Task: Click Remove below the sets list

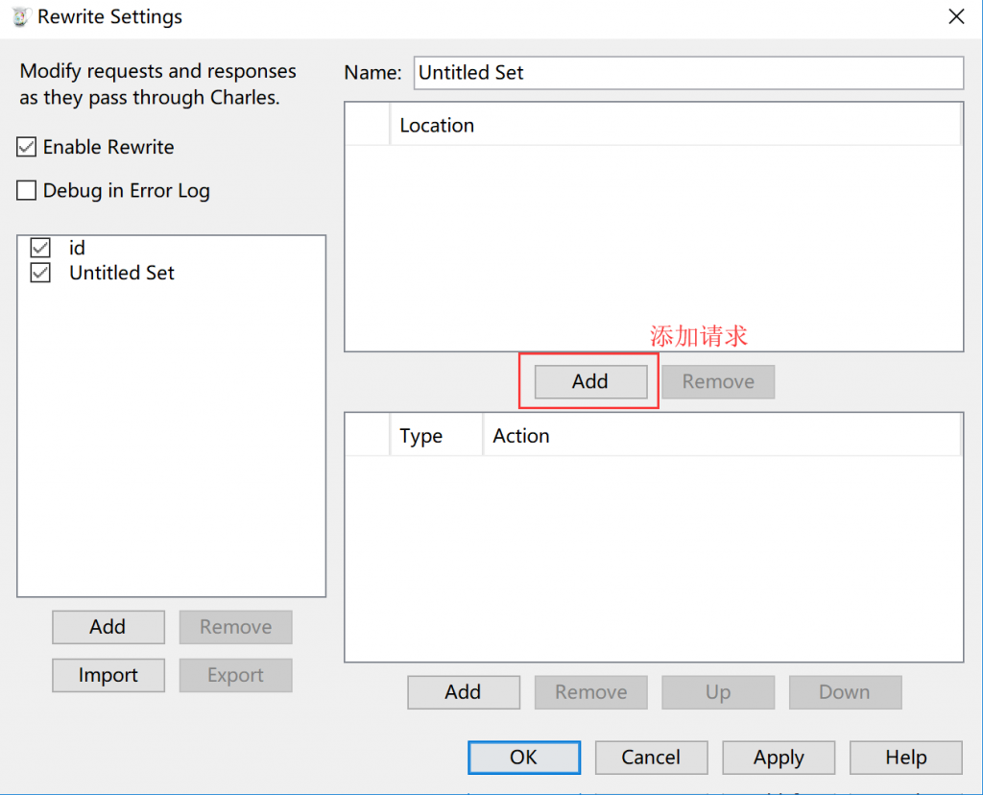Action: (x=236, y=627)
